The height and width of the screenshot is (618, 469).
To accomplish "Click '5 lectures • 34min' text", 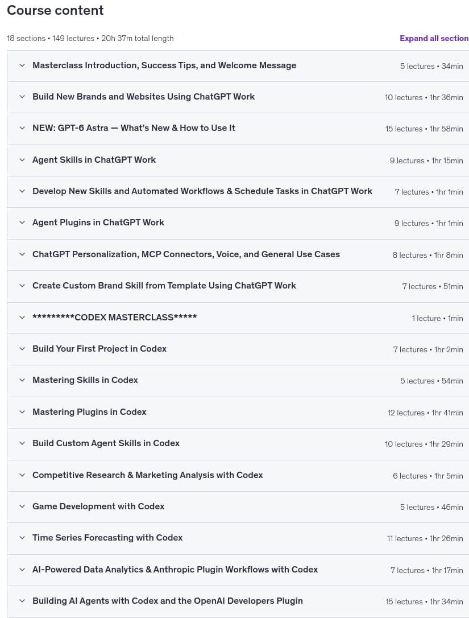I will pyautogui.click(x=431, y=66).
